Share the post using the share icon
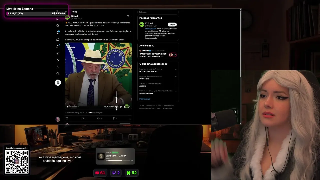The height and width of the screenshot is (180, 320). coord(130,118)
